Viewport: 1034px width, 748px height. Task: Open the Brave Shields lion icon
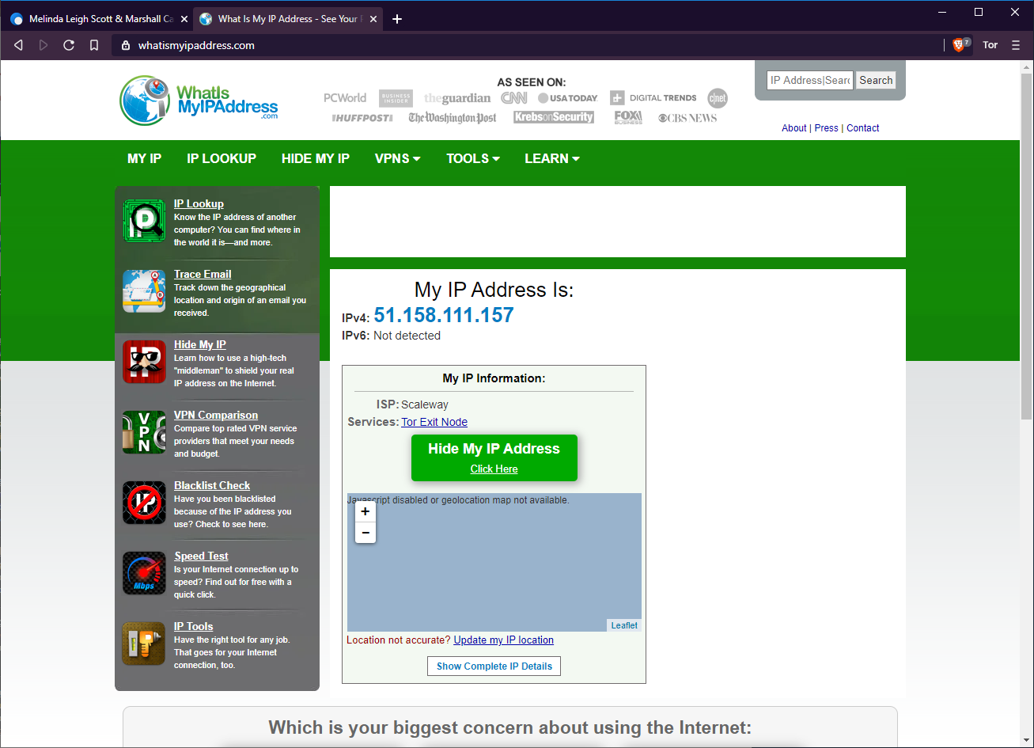(x=960, y=45)
